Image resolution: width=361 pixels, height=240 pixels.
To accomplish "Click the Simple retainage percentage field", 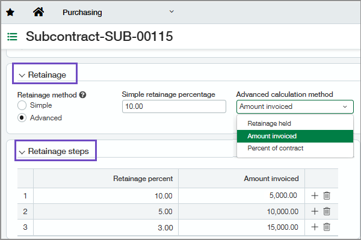I will [174, 106].
